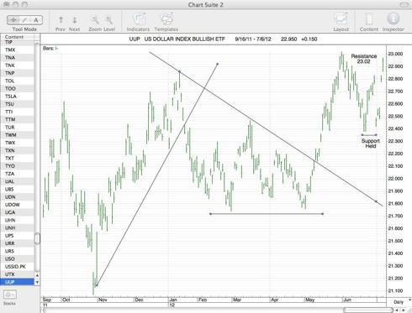Select the pointer tool in Tool Mode

click(13, 20)
